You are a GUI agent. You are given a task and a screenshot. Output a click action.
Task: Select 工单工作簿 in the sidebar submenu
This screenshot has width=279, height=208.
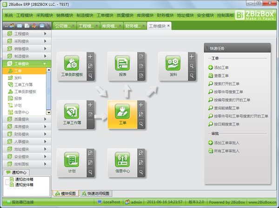click(x=25, y=84)
